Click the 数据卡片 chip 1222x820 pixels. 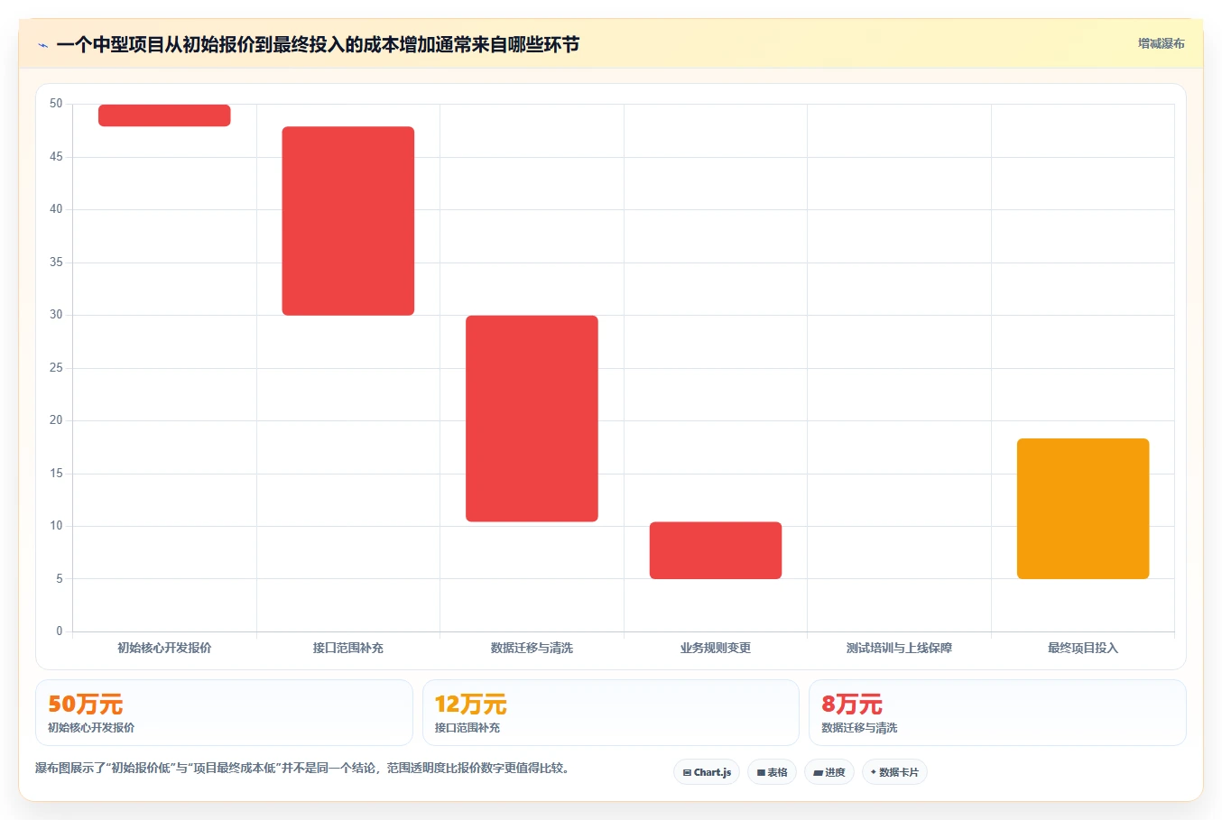click(x=894, y=772)
